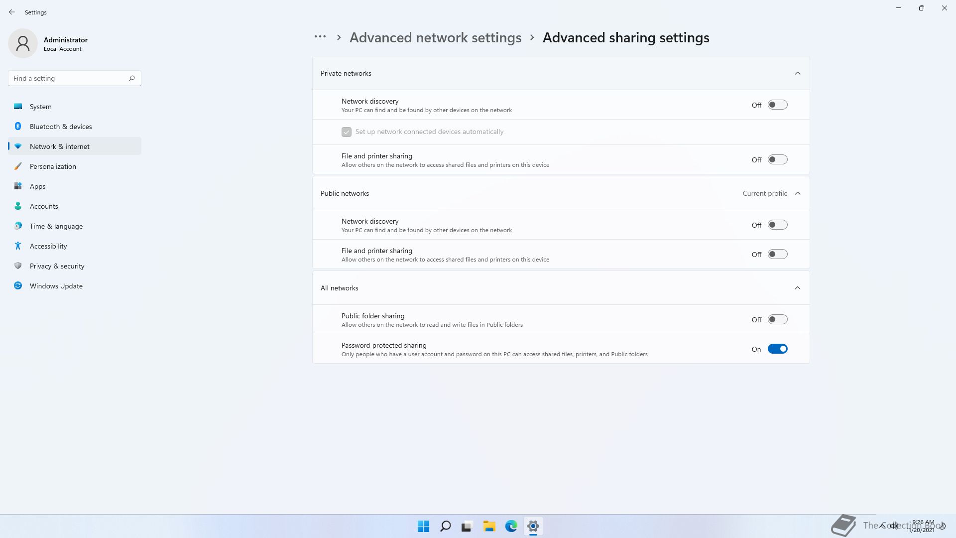Viewport: 956px width, 538px height.
Task: Open Task View on the taskbar
Action: [x=467, y=526]
